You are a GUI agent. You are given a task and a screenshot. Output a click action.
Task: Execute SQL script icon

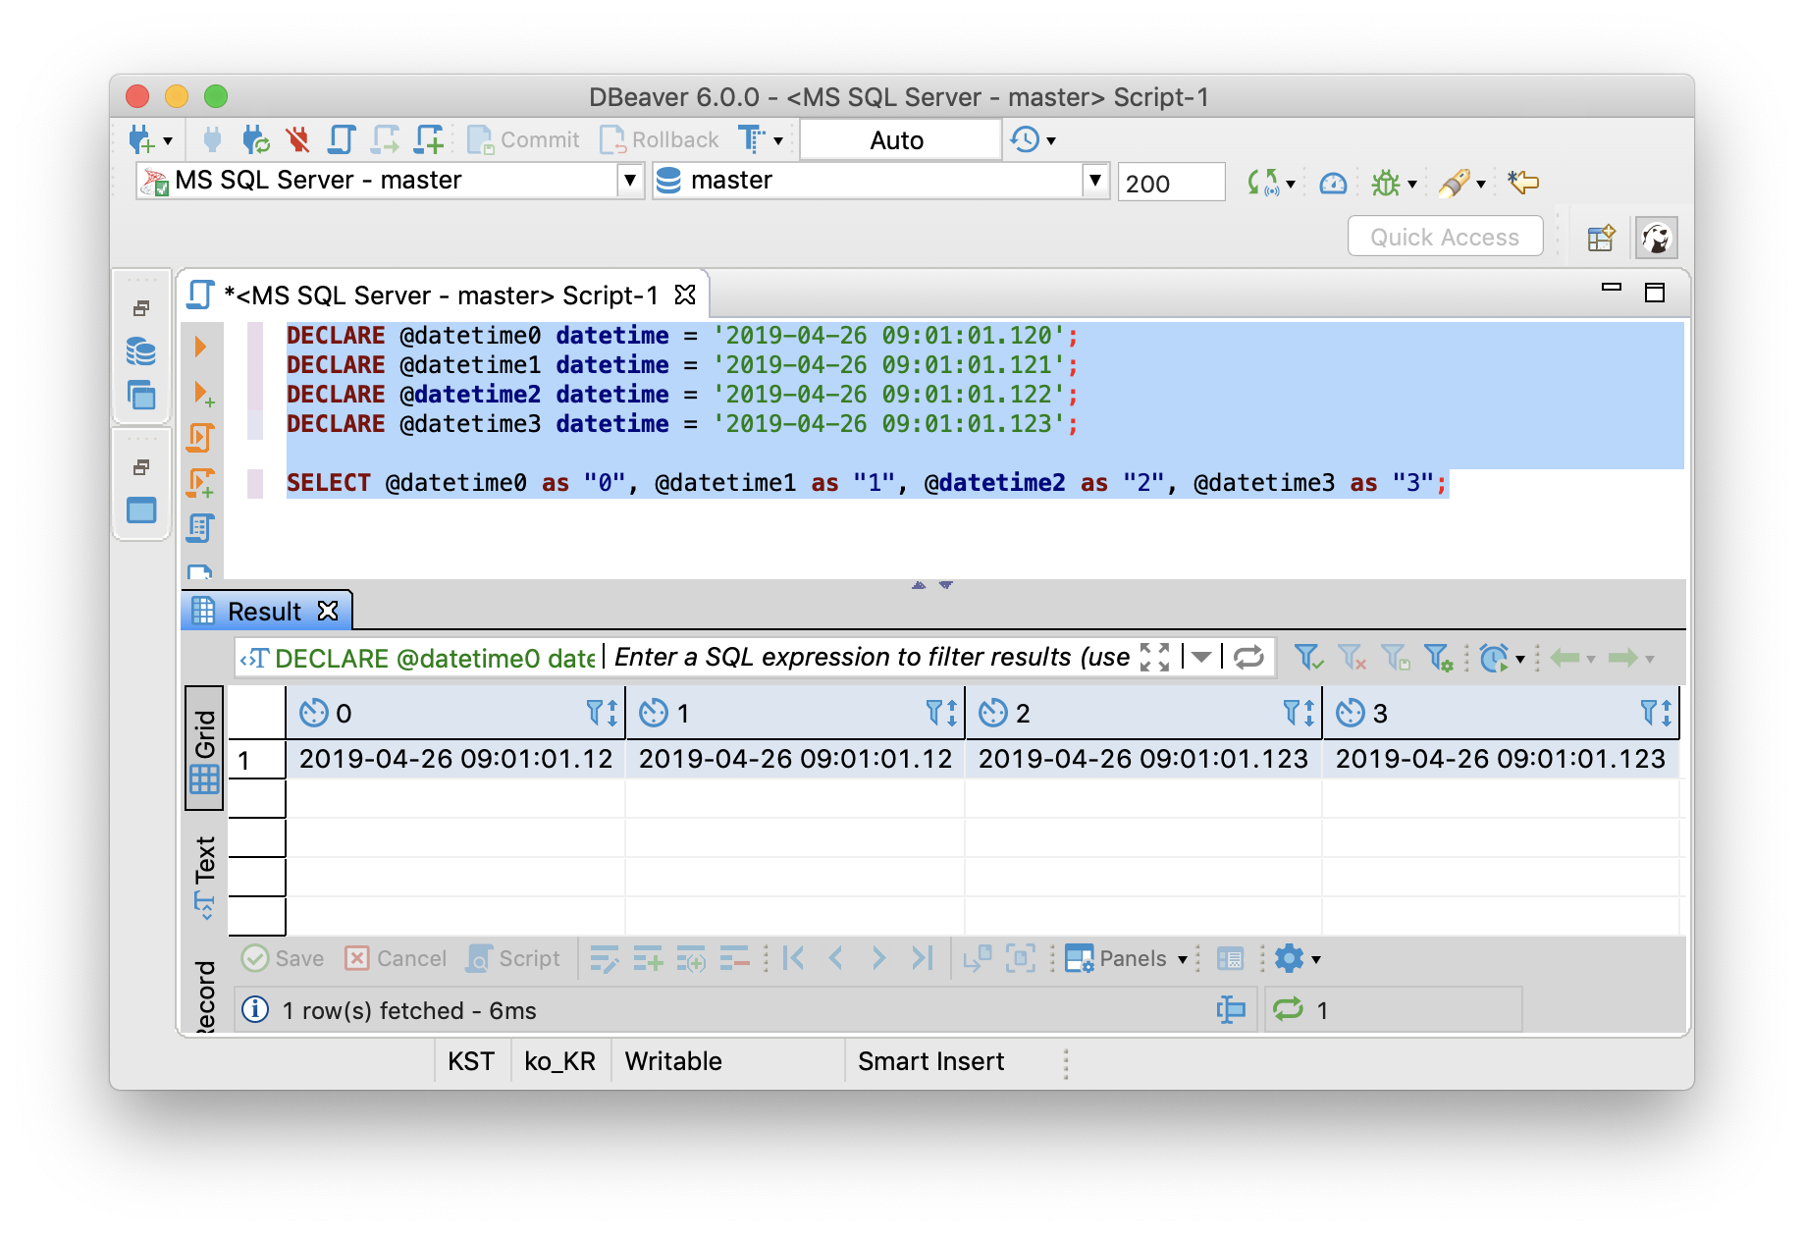pos(200,438)
